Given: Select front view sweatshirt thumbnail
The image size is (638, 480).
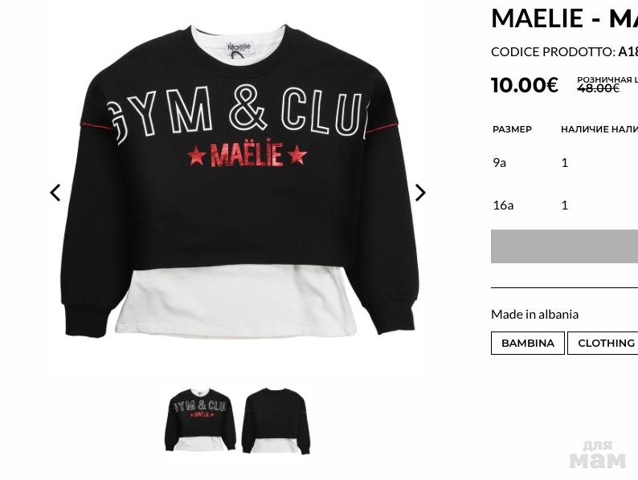Looking at the screenshot, I should click(200, 420).
